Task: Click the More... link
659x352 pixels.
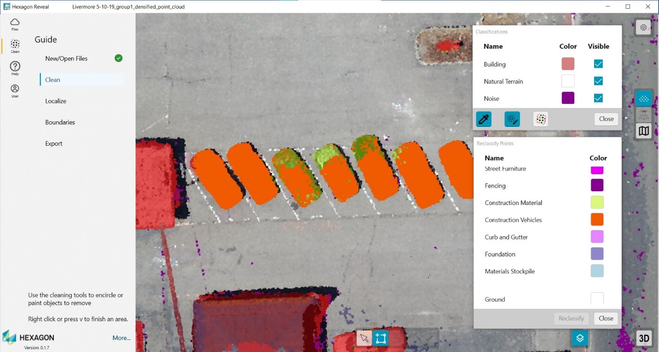Action: coord(121,338)
